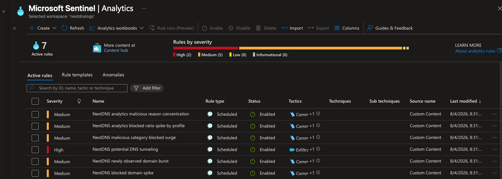
Task: Click tactics info icon for blocked ratio spike
Action: tap(318, 126)
